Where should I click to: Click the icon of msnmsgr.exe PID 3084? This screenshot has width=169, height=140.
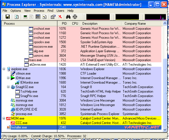tap(13, 100)
